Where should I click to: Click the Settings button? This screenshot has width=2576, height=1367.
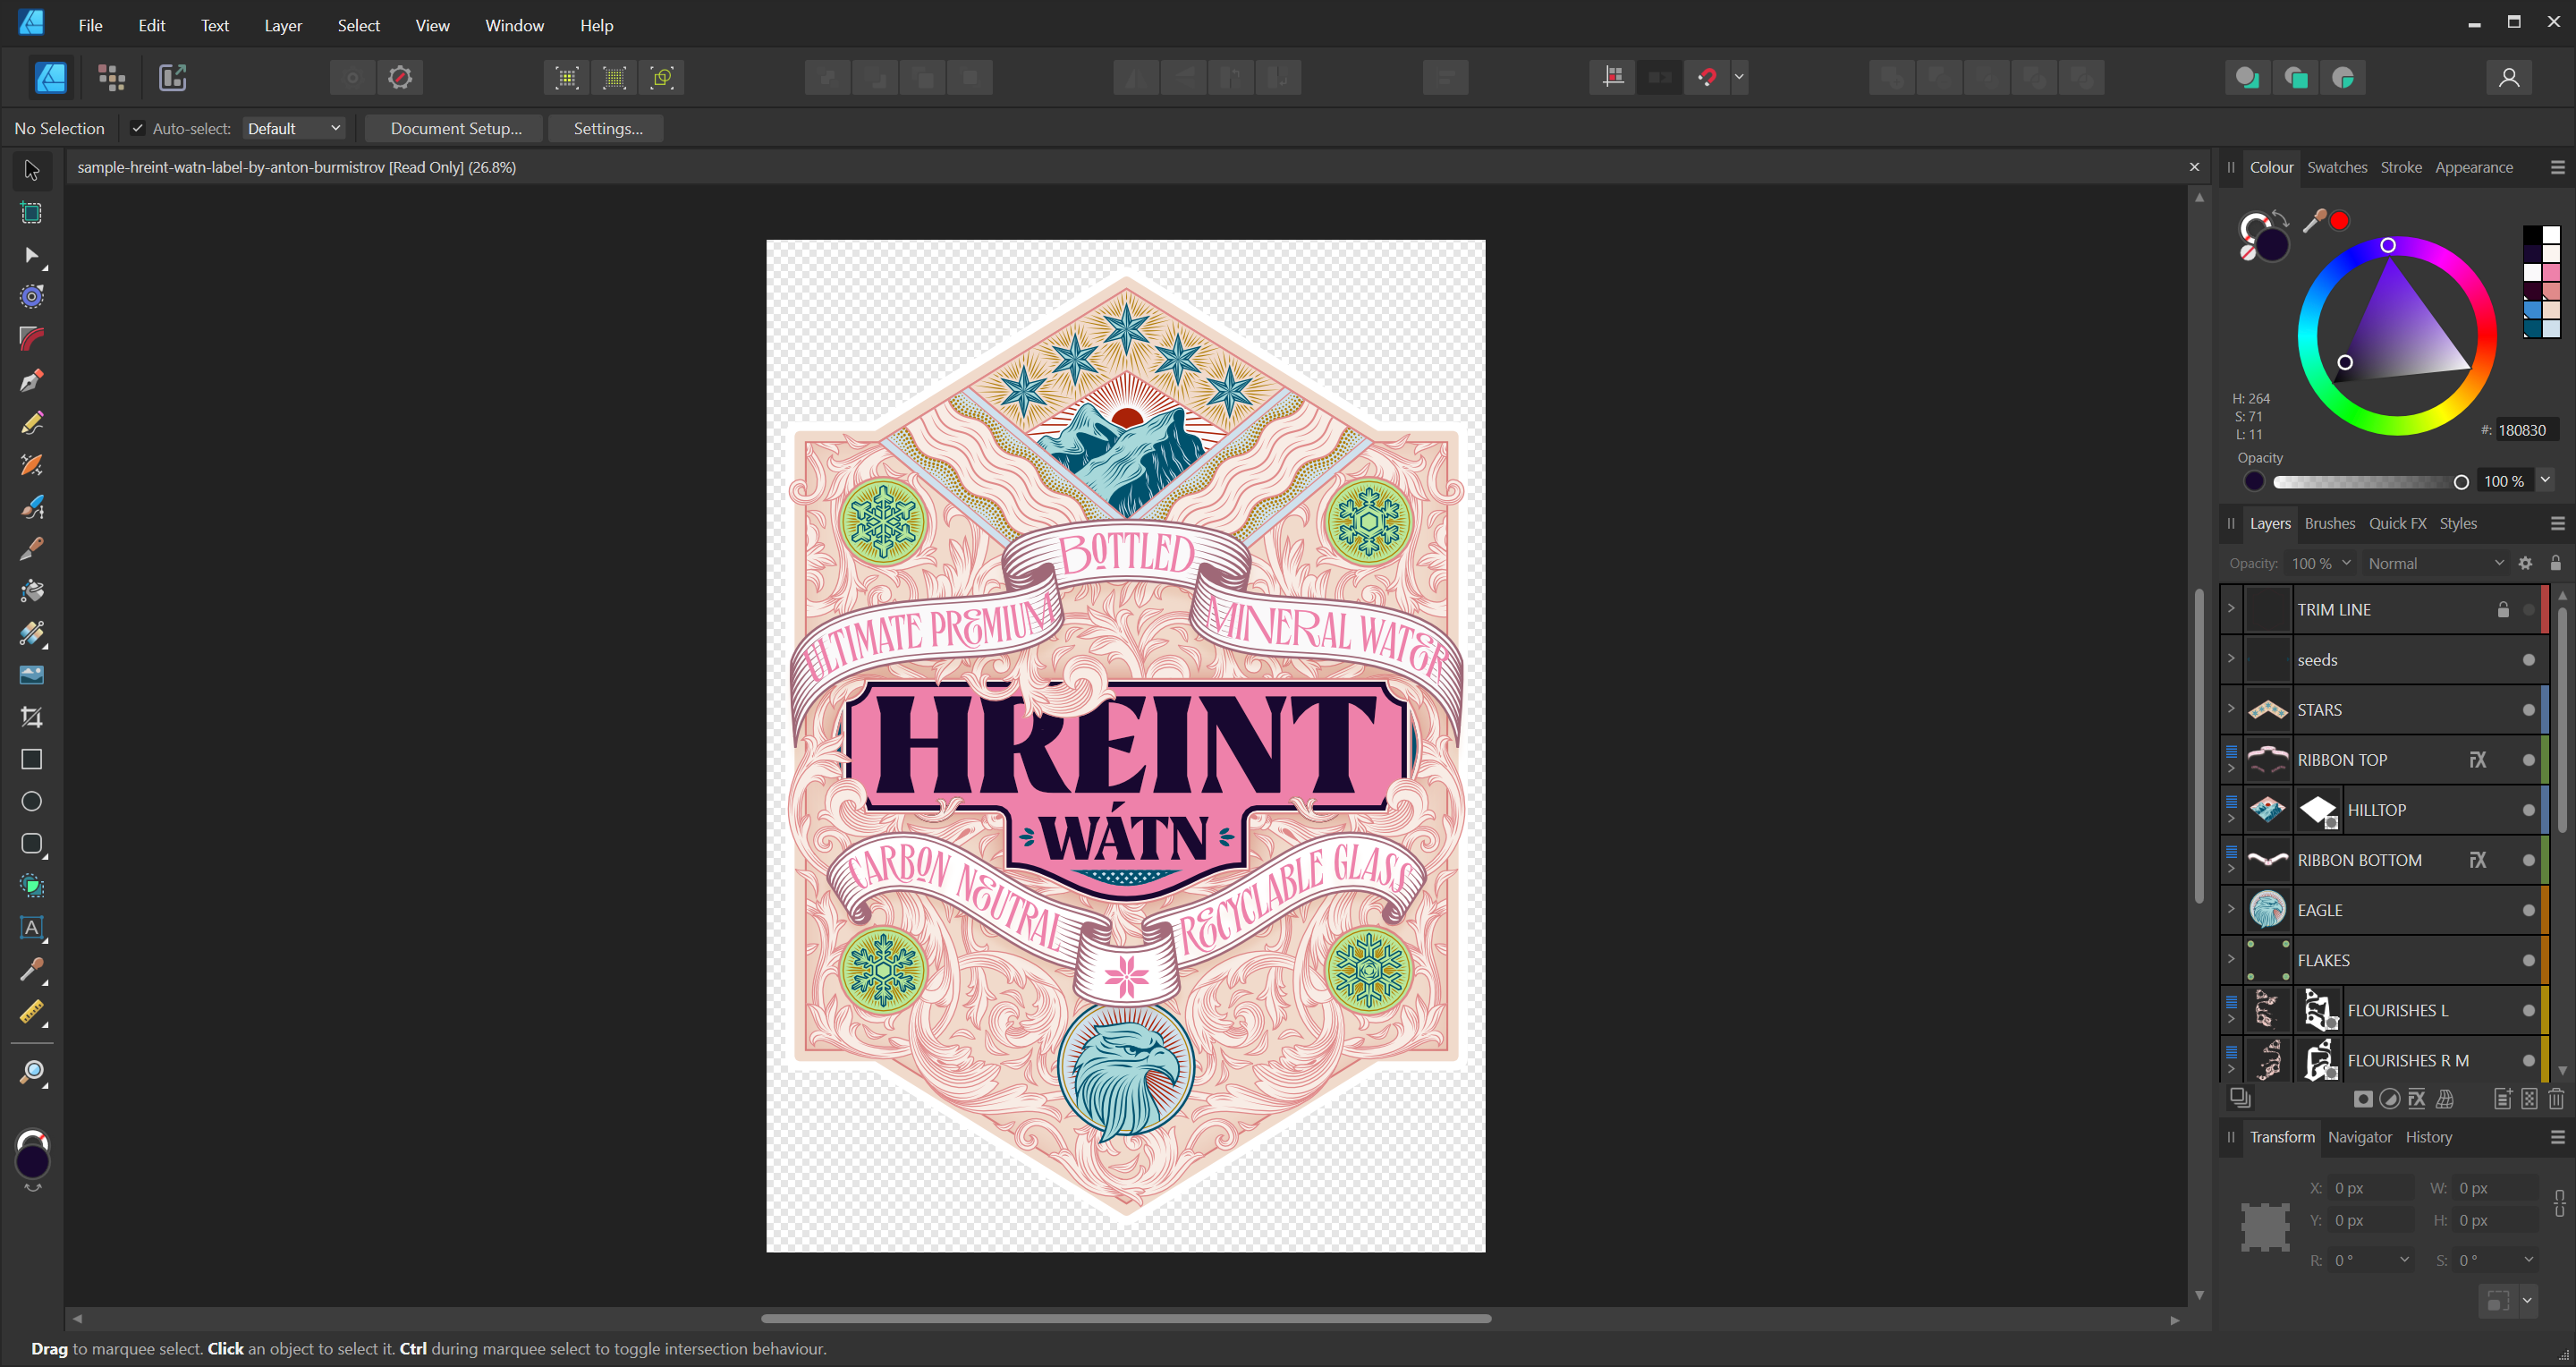tap(608, 128)
